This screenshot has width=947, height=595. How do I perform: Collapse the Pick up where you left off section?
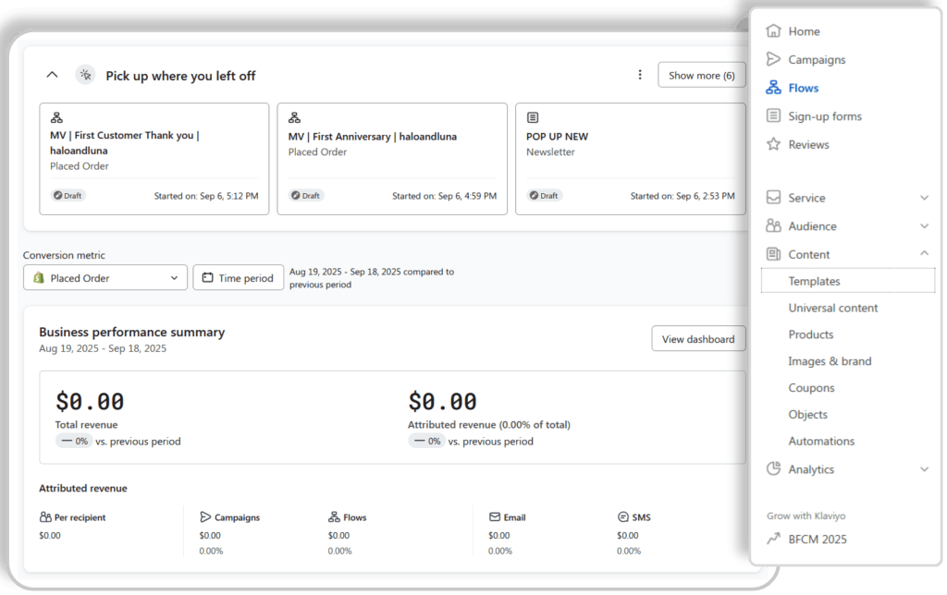53,75
